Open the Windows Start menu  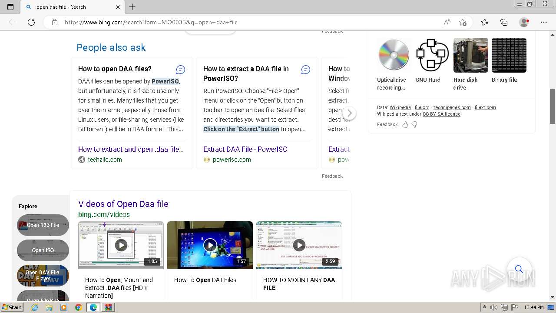[12, 307]
